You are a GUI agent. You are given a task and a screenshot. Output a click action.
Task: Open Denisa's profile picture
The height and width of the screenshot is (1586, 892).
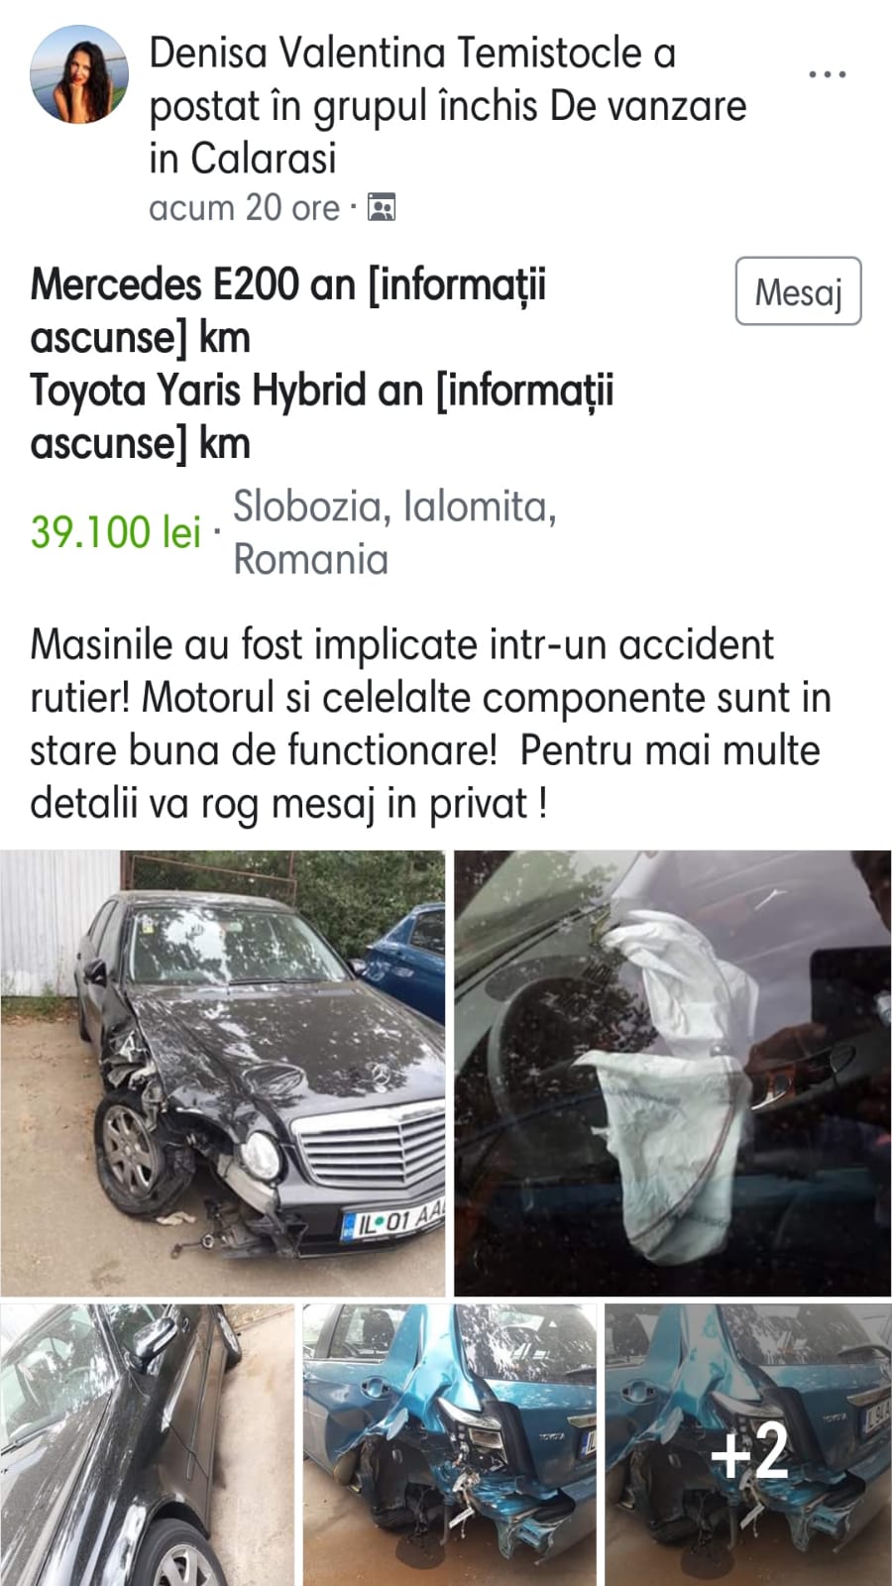coord(79,74)
